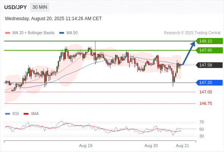The image size is (224, 152).
Task: Select the 147.90 resistance price tag
Action: 209,50
